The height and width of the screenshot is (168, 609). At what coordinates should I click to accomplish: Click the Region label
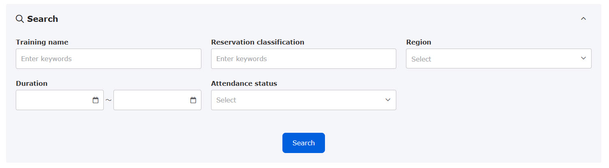419,42
